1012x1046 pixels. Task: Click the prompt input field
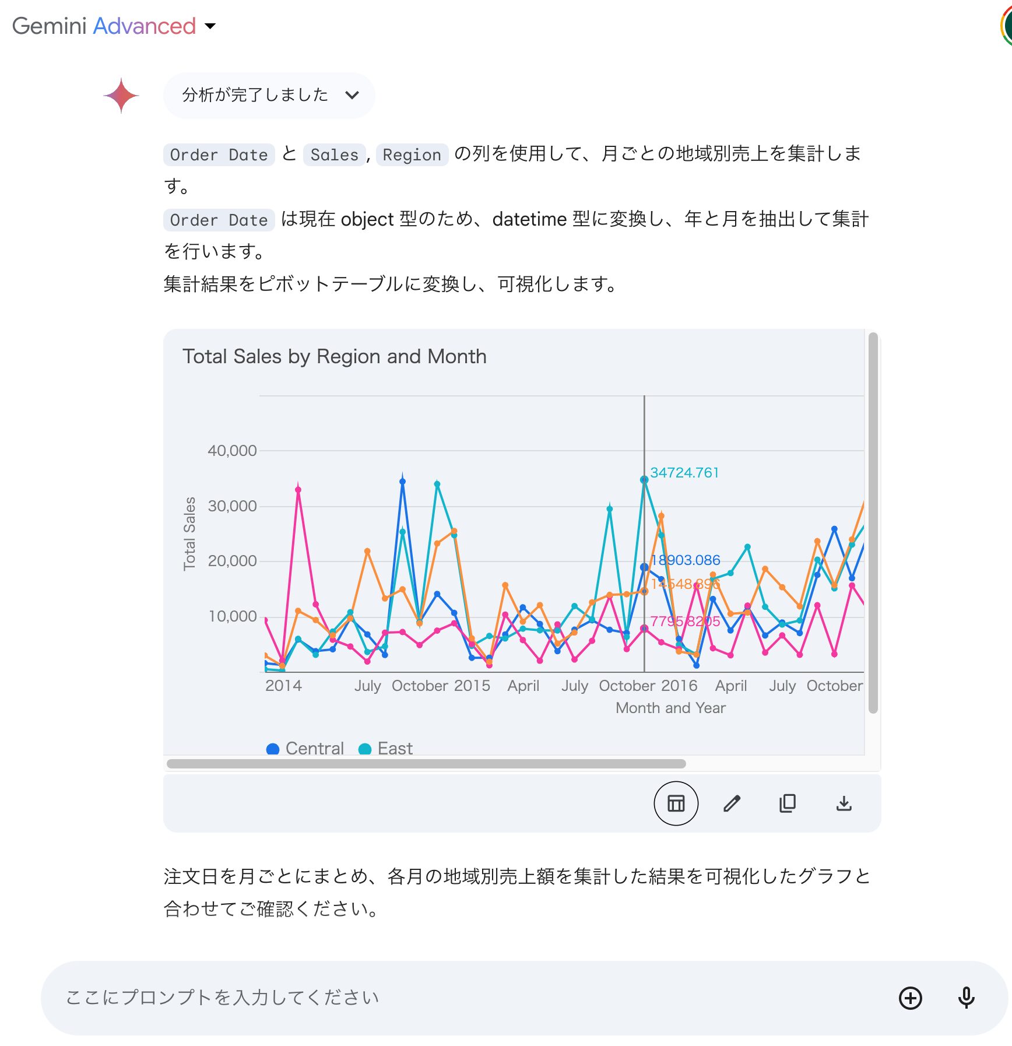(466, 998)
